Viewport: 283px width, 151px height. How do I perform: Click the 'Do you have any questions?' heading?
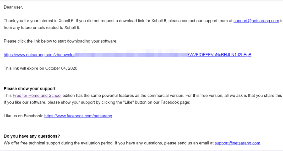click(x=32, y=136)
